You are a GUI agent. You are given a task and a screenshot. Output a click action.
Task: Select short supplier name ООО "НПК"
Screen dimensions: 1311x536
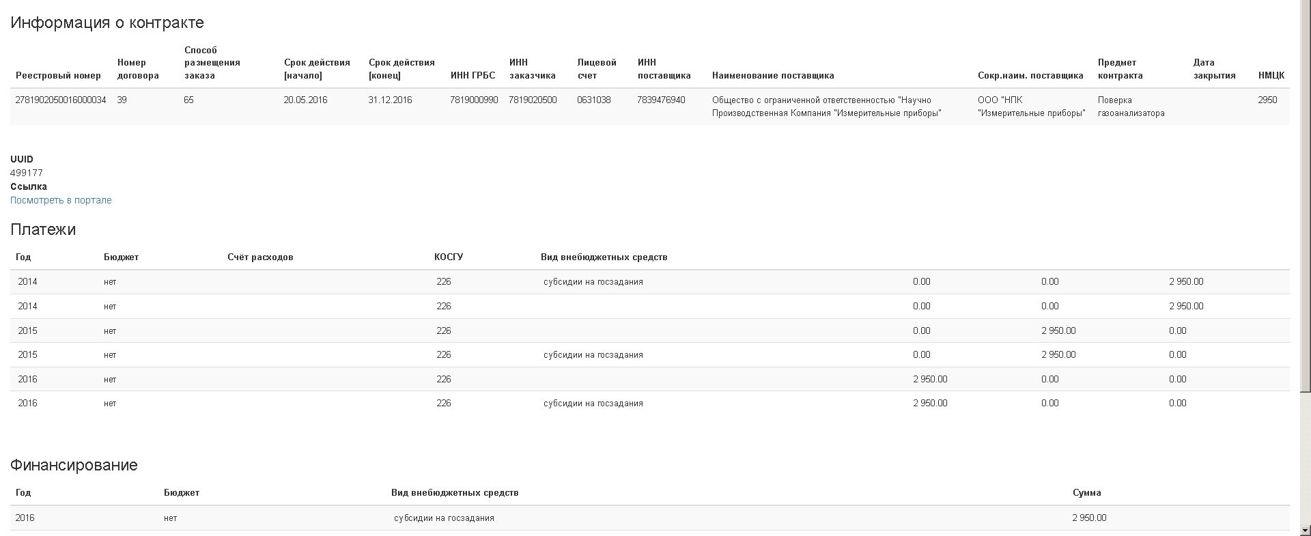(1031, 107)
